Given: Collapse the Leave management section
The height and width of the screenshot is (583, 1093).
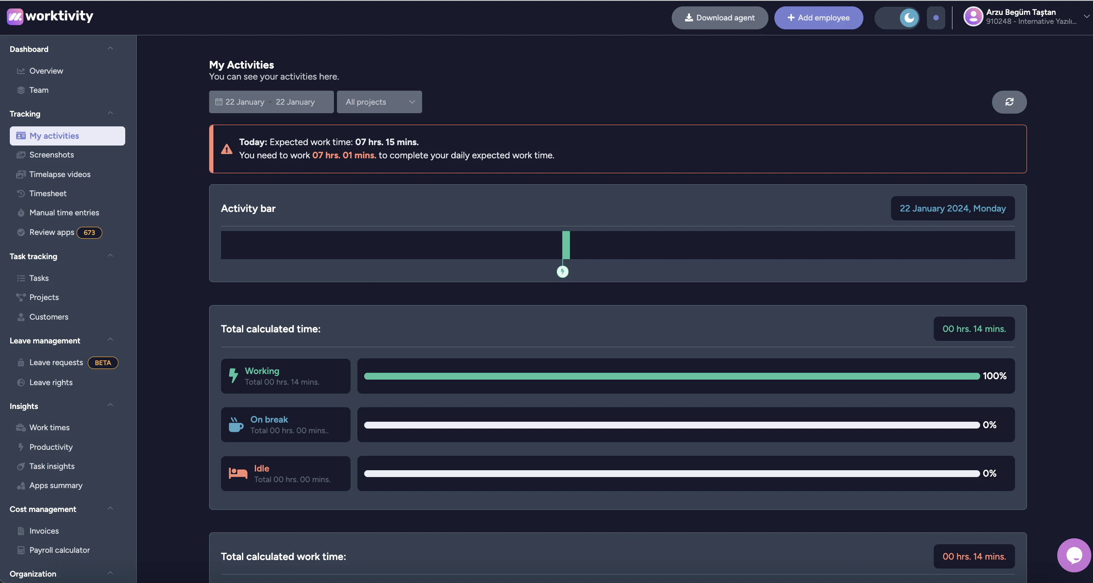Looking at the screenshot, I should [110, 340].
